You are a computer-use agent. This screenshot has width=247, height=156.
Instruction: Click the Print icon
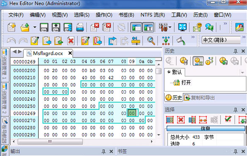click(80, 27)
